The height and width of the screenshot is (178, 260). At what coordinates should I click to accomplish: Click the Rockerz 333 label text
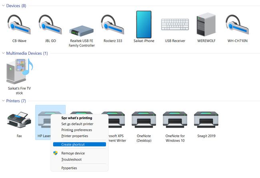tap(113, 41)
